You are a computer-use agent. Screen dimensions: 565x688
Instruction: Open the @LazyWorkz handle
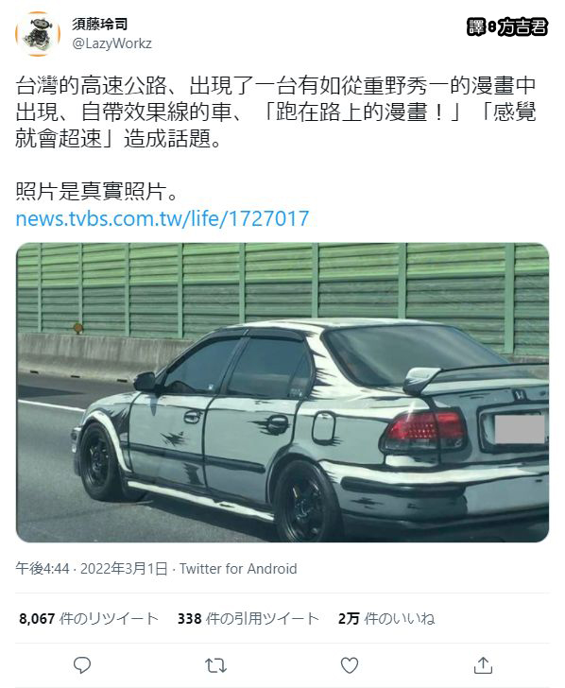111,43
